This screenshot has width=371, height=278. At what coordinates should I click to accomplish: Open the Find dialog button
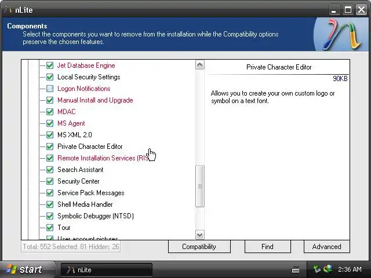[267, 247]
